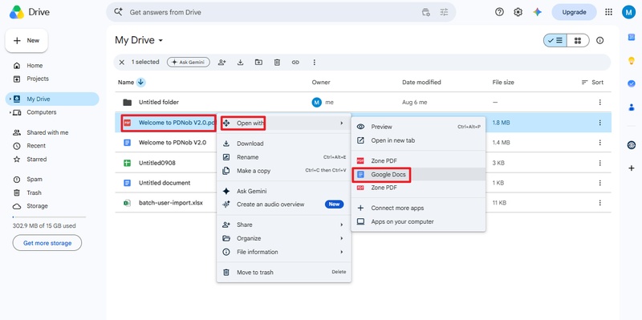Viewport: 642px width, 320px height.
Task: Select Create an audio overview
Action: pyautogui.click(x=284, y=205)
